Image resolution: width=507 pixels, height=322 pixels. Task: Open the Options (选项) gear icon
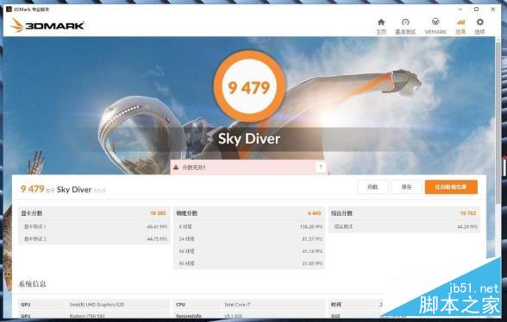[479, 22]
